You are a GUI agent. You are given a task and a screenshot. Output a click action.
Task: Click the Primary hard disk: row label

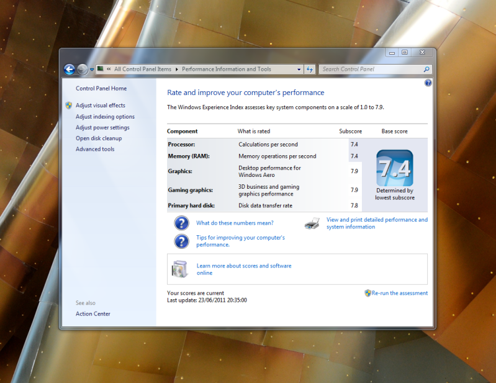(191, 205)
